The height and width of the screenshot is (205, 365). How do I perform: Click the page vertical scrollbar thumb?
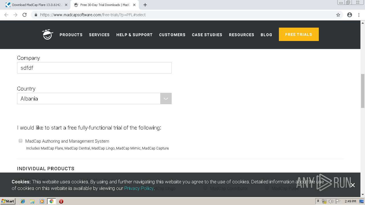point(363,91)
